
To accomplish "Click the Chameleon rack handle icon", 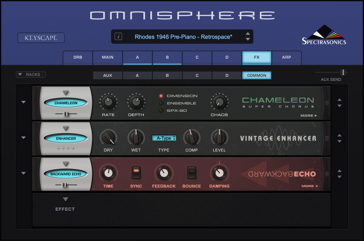I will [x=327, y=103].
